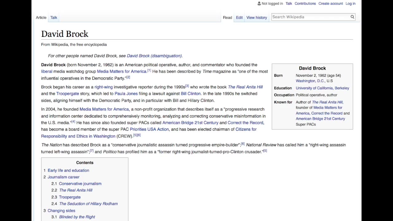Open Correct the Record in infobox
This screenshot has width=393, height=221.
[x=327, y=113]
